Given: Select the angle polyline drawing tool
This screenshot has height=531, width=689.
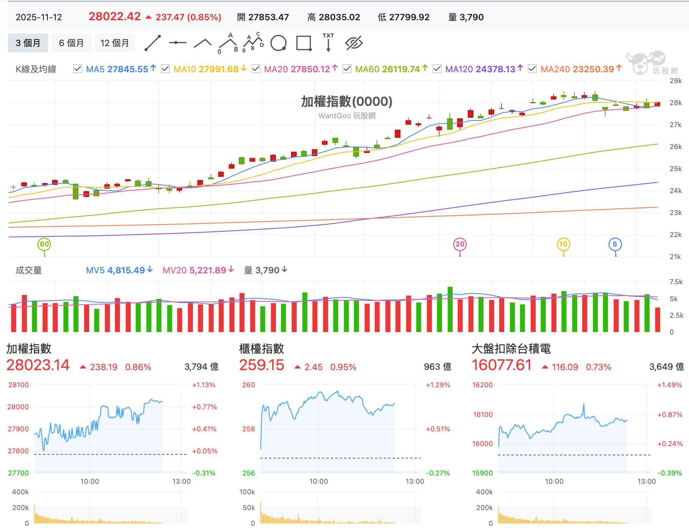Looking at the screenshot, I should [203, 43].
